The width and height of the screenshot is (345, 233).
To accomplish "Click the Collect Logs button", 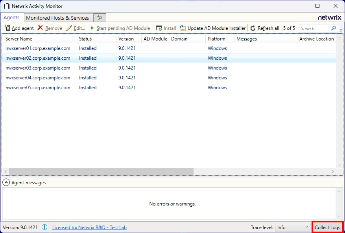I will click(x=327, y=227).
